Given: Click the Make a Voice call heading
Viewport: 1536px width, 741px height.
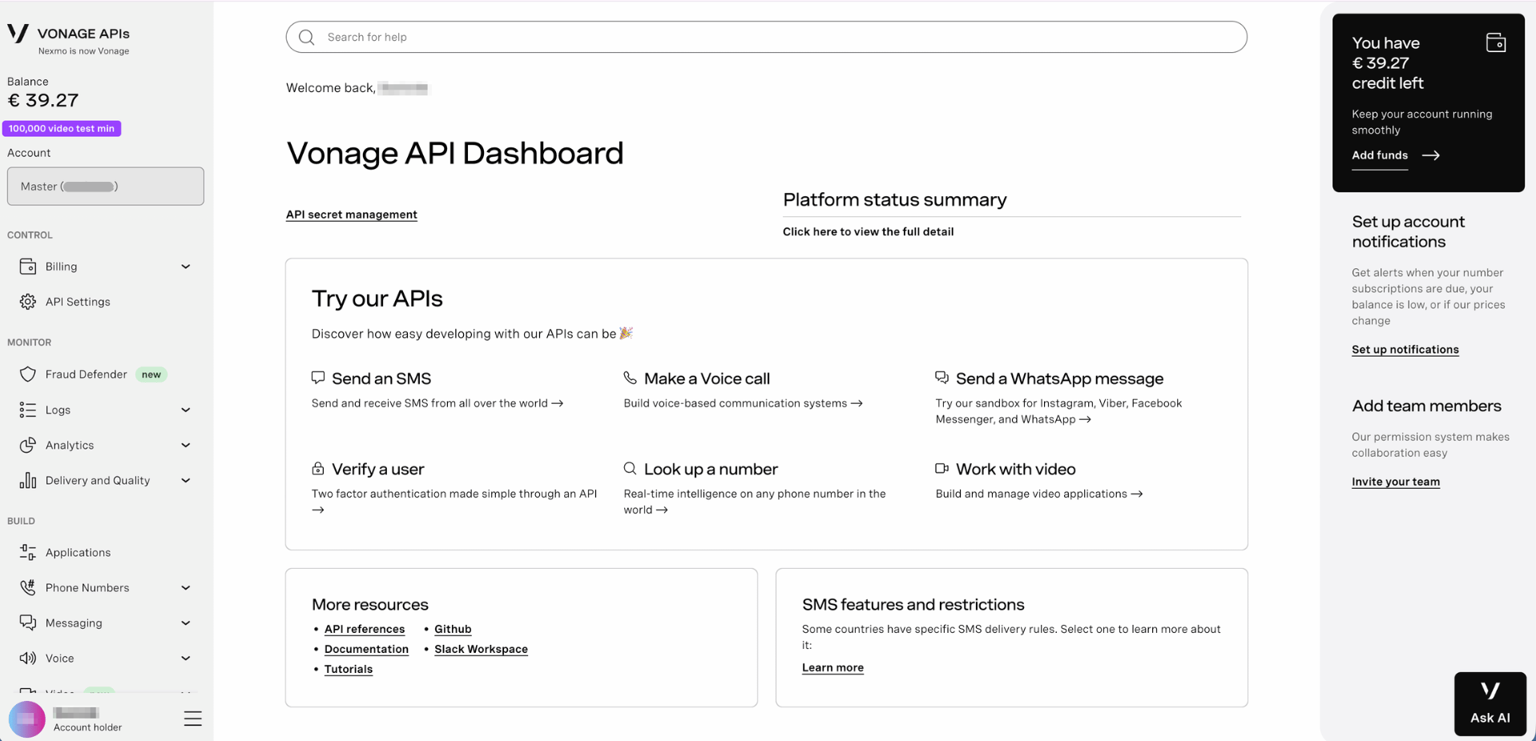Looking at the screenshot, I should [707, 378].
